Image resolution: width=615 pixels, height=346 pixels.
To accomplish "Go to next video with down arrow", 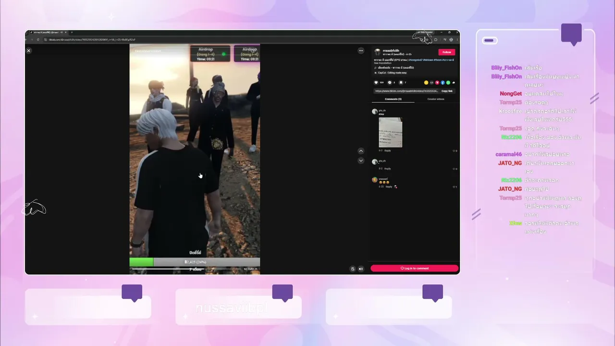I will click(x=361, y=161).
